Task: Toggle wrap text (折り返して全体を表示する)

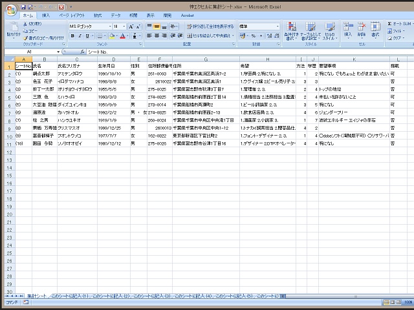Action: pyautogui.click(x=210, y=26)
